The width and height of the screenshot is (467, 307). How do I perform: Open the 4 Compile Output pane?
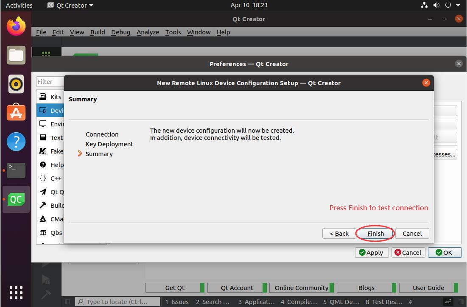(x=299, y=301)
